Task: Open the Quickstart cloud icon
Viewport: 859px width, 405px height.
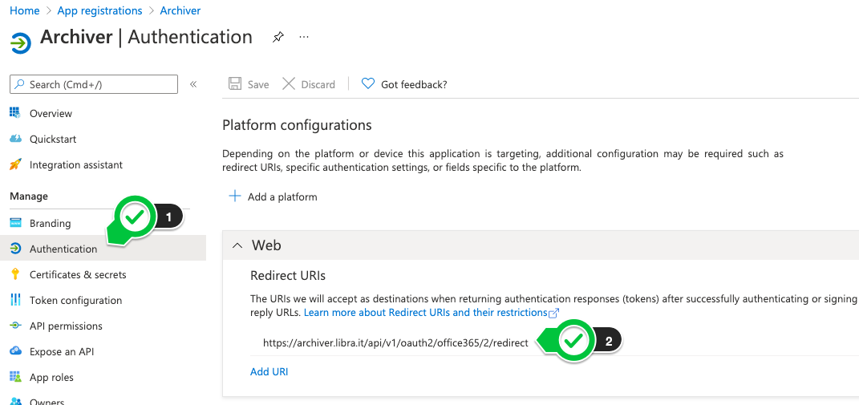Action: point(15,140)
